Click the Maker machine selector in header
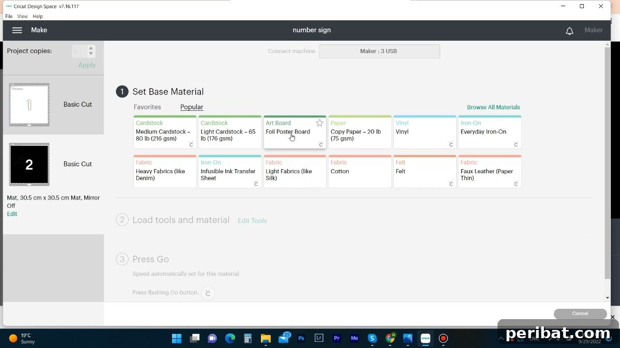This screenshot has width=620, height=348. 593,30
